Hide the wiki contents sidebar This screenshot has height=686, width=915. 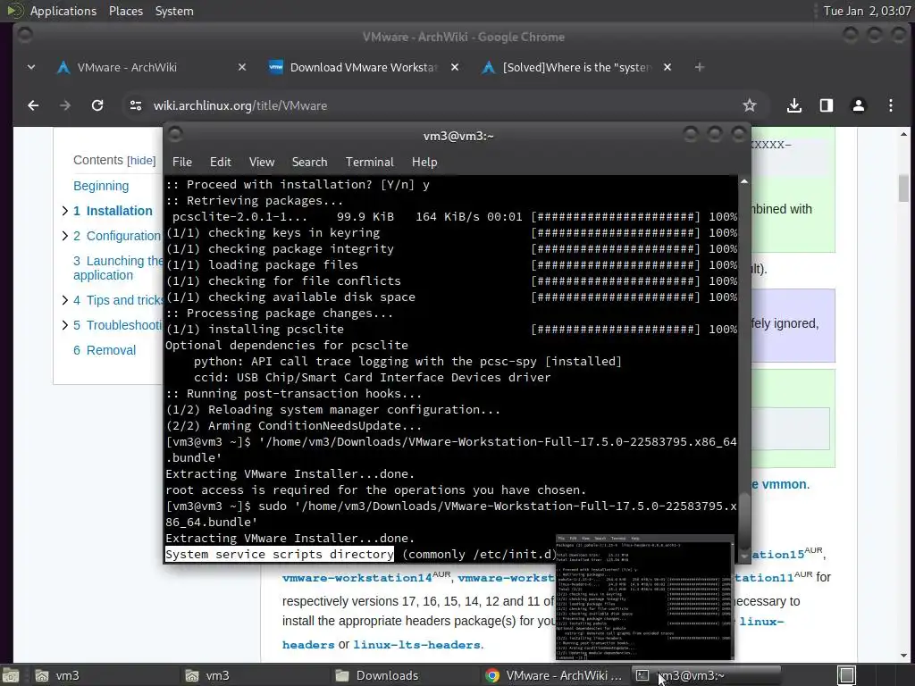pyautogui.click(x=141, y=161)
